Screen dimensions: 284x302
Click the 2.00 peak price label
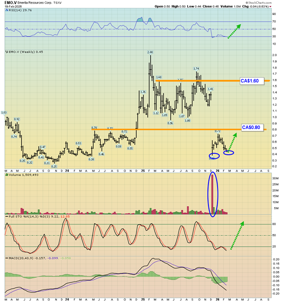tap(150, 52)
